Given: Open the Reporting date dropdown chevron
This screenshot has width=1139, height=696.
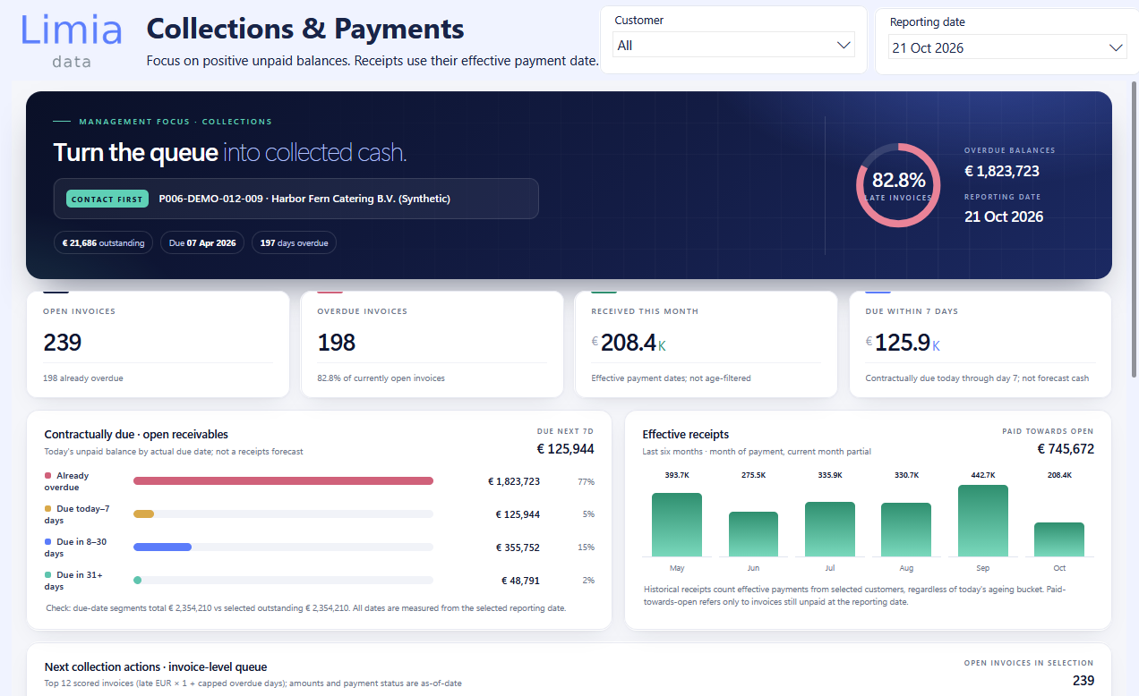Looking at the screenshot, I should coord(1115,47).
